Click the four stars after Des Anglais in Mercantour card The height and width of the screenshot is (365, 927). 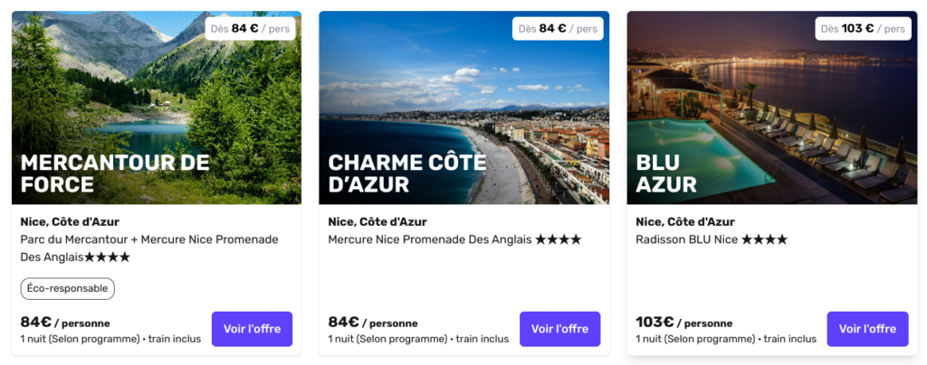click(x=107, y=257)
